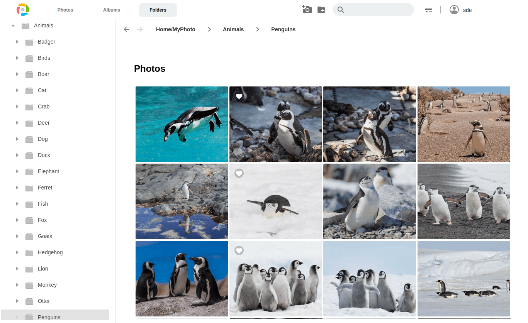
Task: Click the Fish folder icon
Action: point(29,204)
